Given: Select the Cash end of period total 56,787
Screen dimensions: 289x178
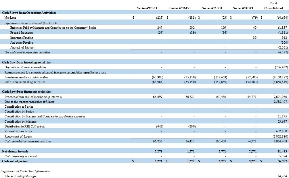Looking at the screenshot, I should (282, 161).
